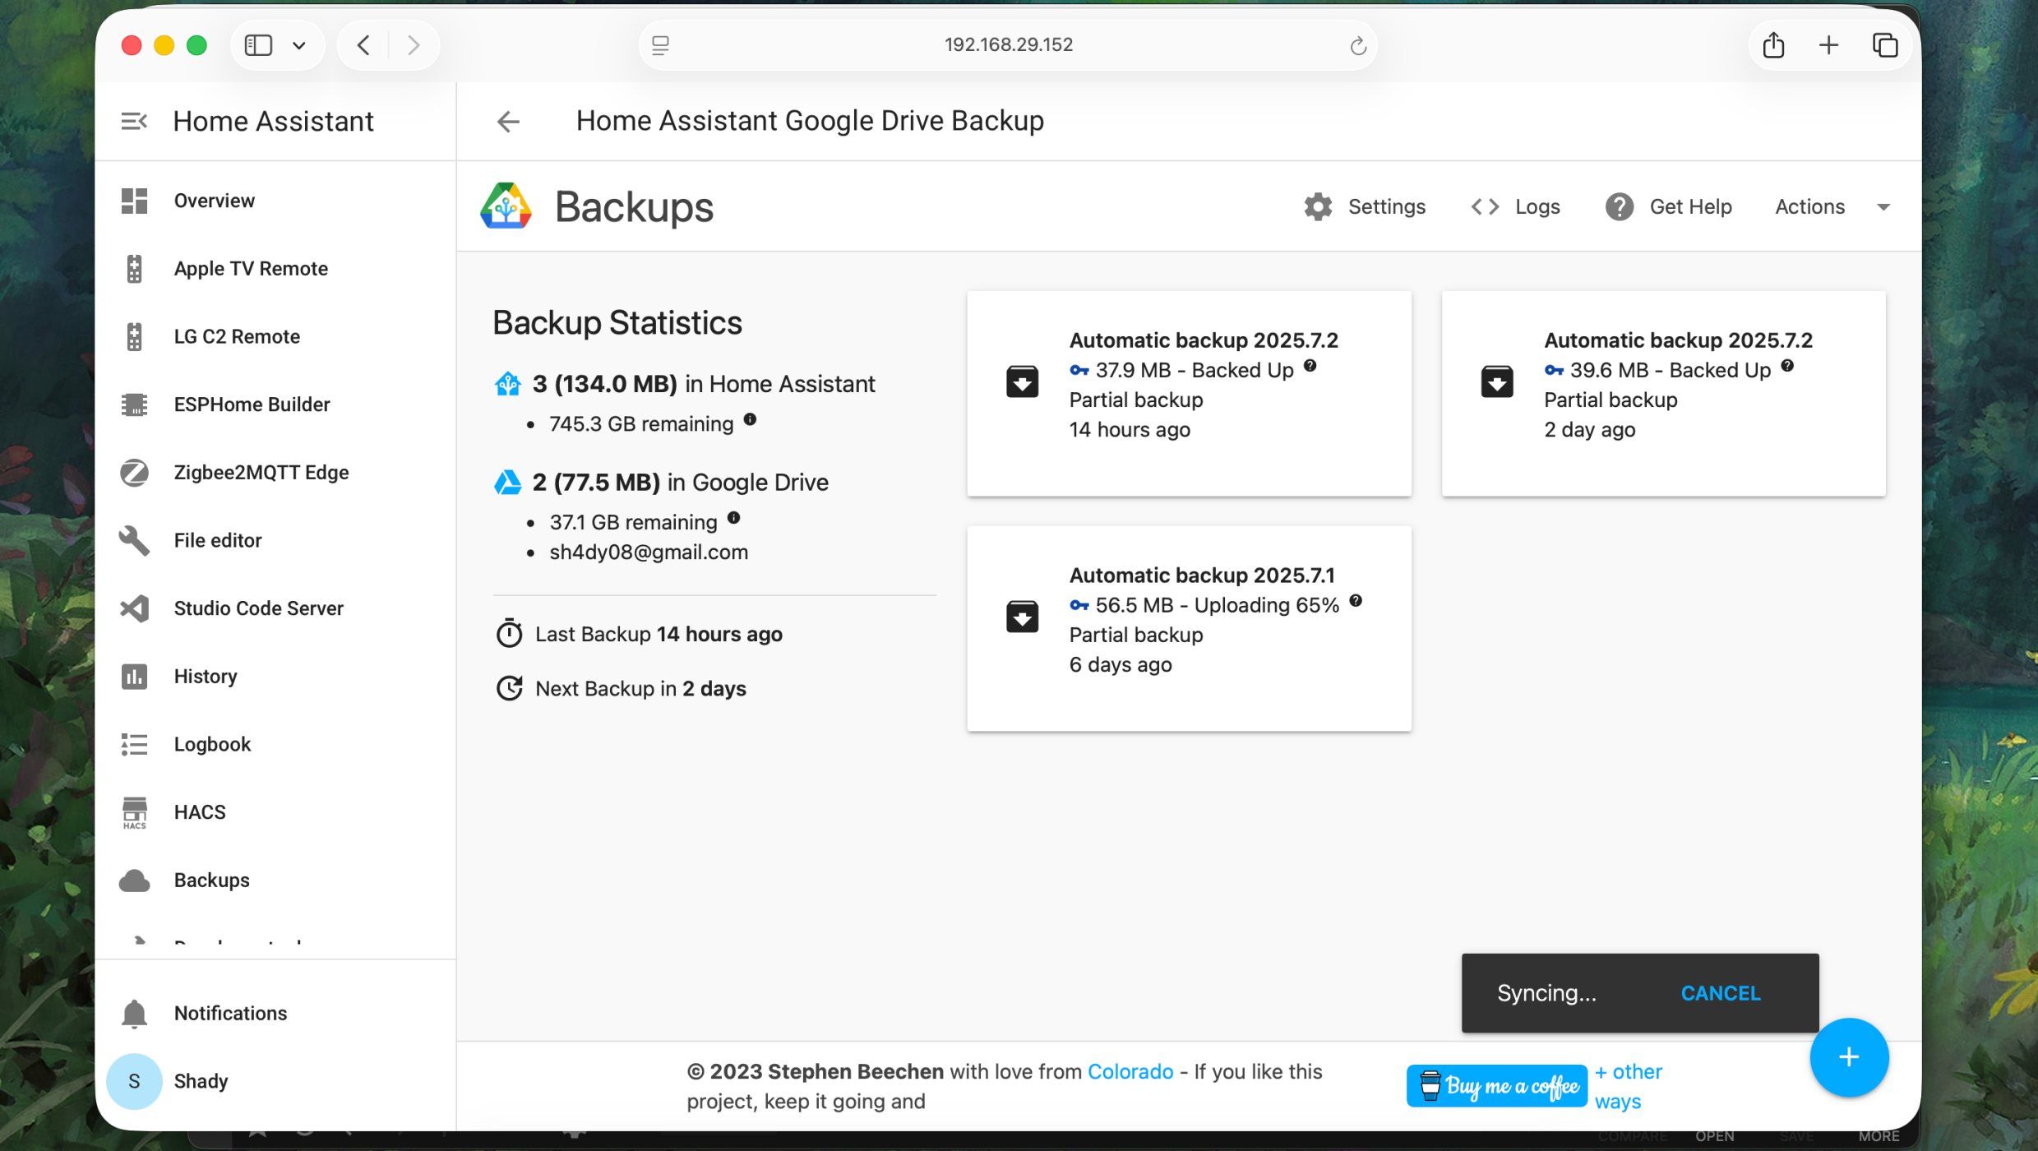Click the 192.168.29.152 address bar
Viewport: 2038px width, 1151px height.
point(1008,44)
